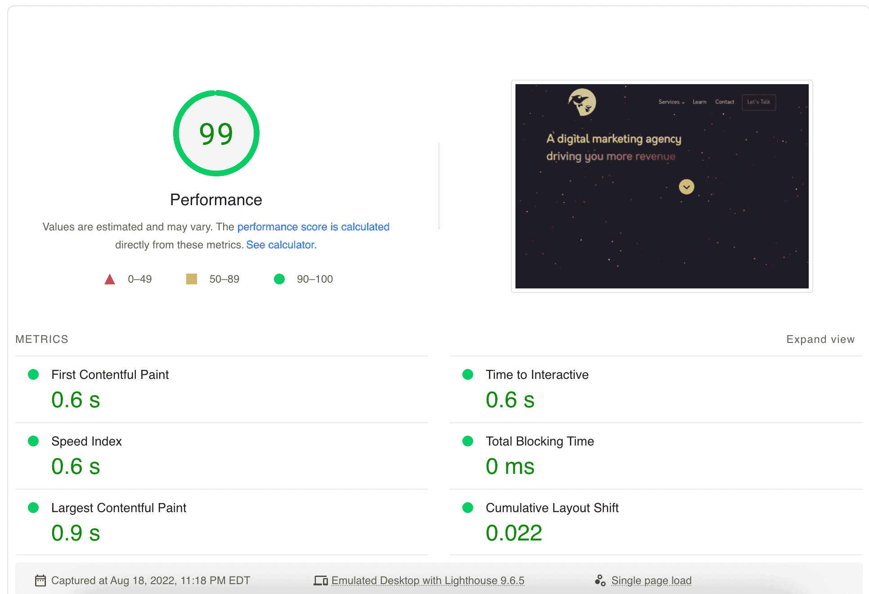This screenshot has width=869, height=594.
Task: Click the 'Total Blocking Time' label
Action: (x=540, y=441)
